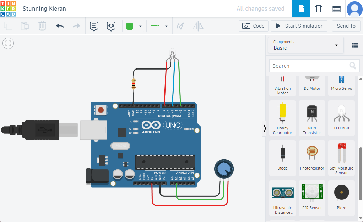
Task: Select the Copy icon in toolbar
Action: [8, 26]
